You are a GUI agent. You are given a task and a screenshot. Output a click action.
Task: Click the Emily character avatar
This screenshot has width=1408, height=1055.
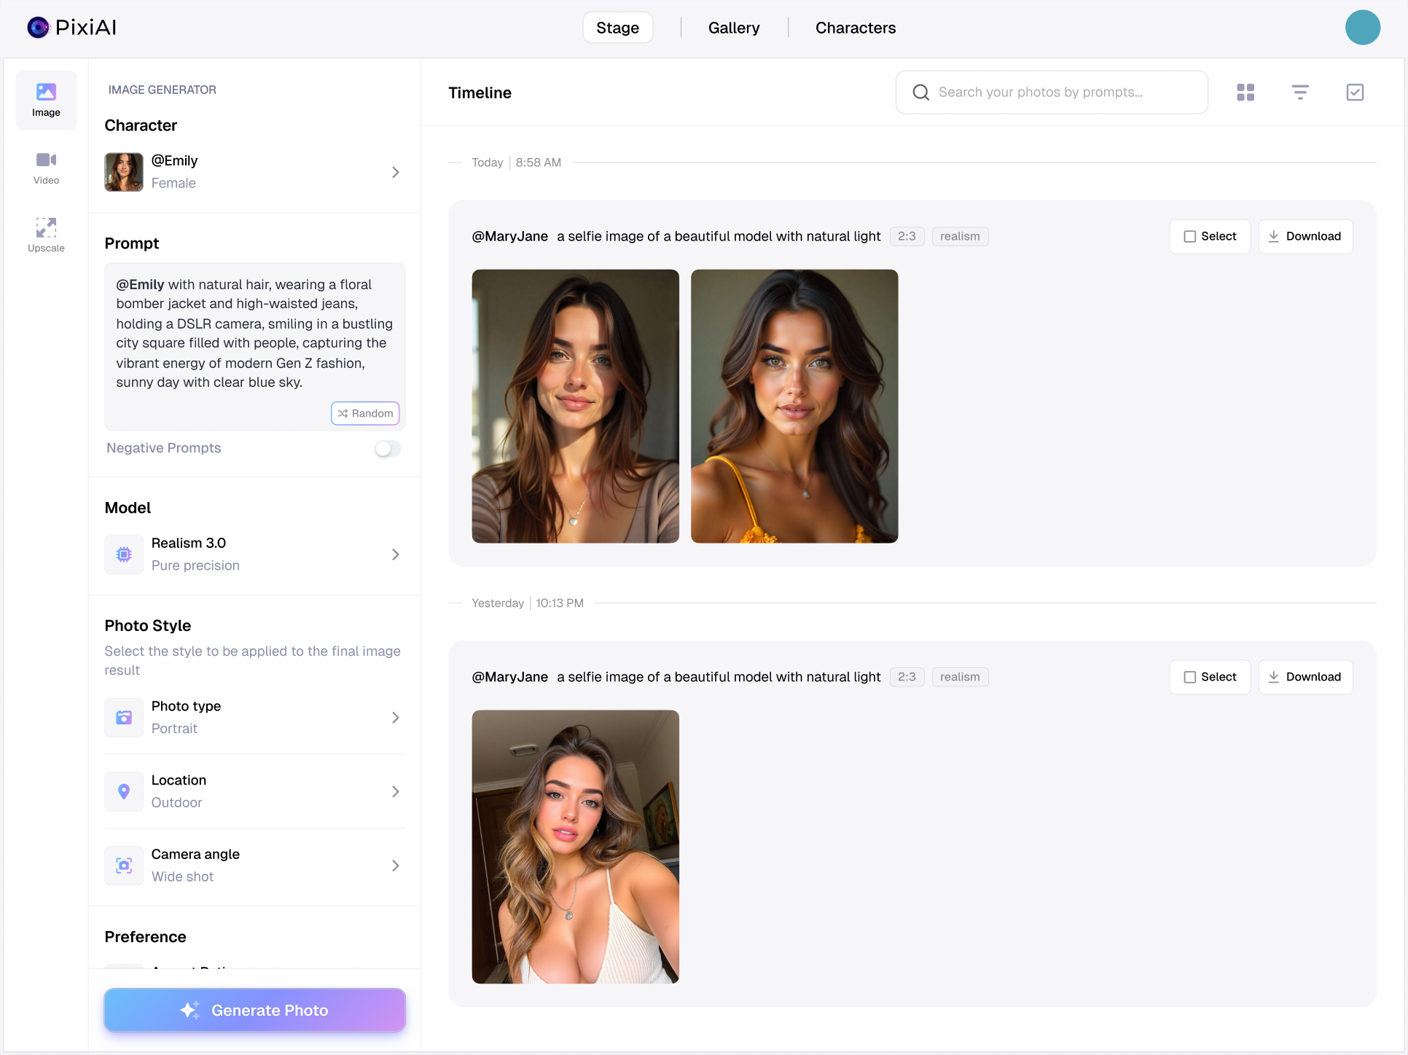point(124,172)
